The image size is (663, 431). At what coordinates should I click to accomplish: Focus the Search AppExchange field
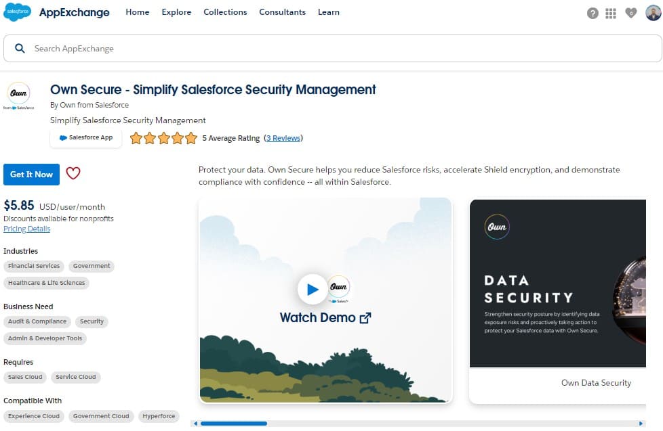[x=332, y=49]
